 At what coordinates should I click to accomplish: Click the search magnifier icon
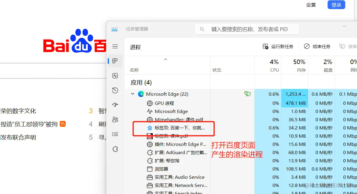pyautogui.click(x=202, y=29)
